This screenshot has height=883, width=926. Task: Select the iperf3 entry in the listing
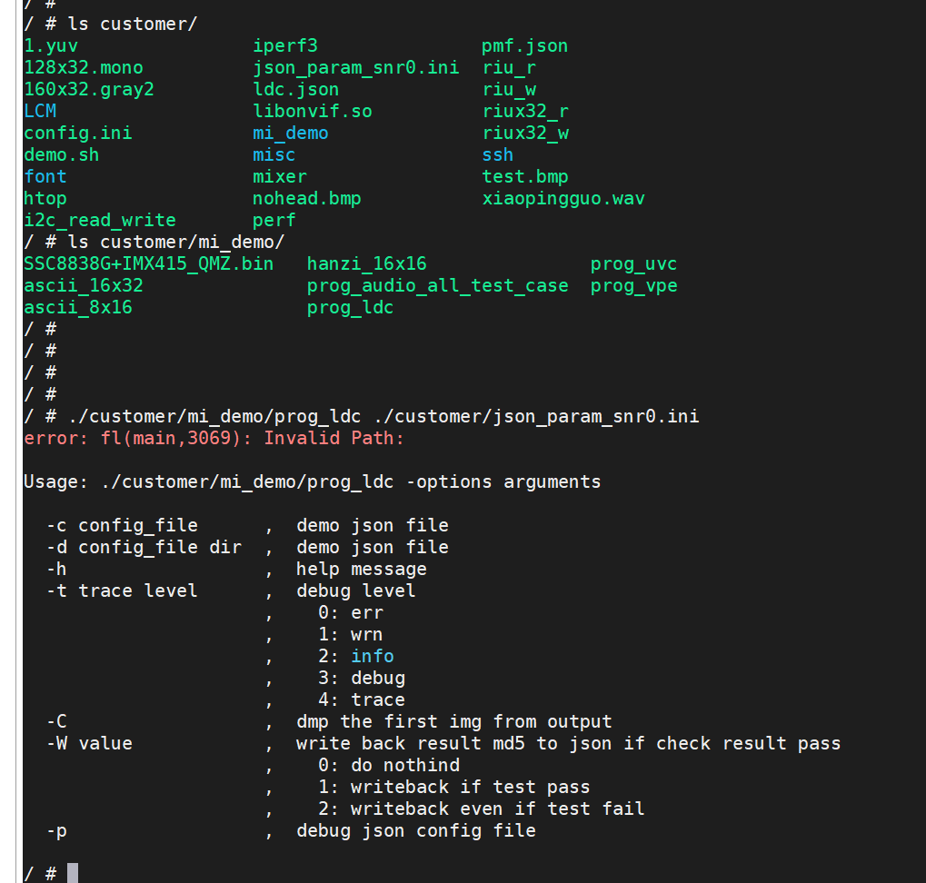click(285, 46)
